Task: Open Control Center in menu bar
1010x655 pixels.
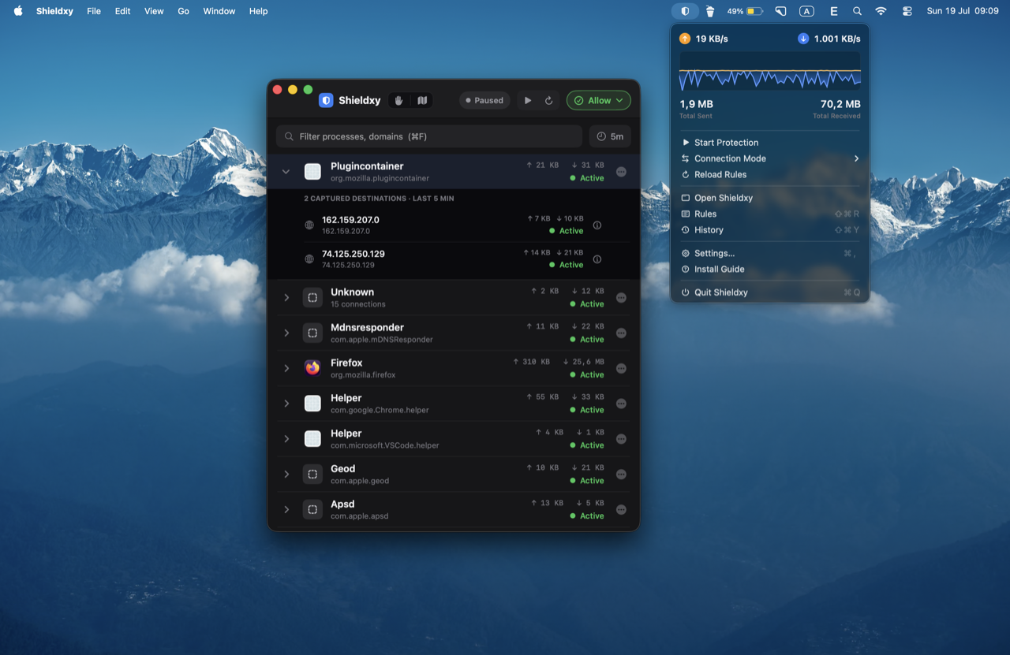Action: tap(907, 11)
